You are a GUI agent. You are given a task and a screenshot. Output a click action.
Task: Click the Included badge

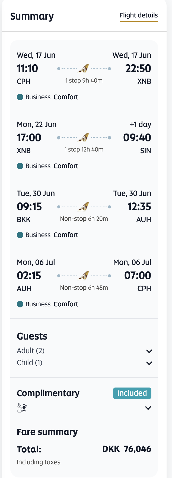coord(132,393)
